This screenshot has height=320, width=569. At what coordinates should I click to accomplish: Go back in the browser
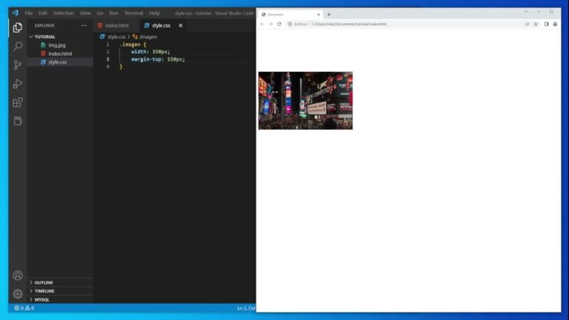click(x=262, y=24)
